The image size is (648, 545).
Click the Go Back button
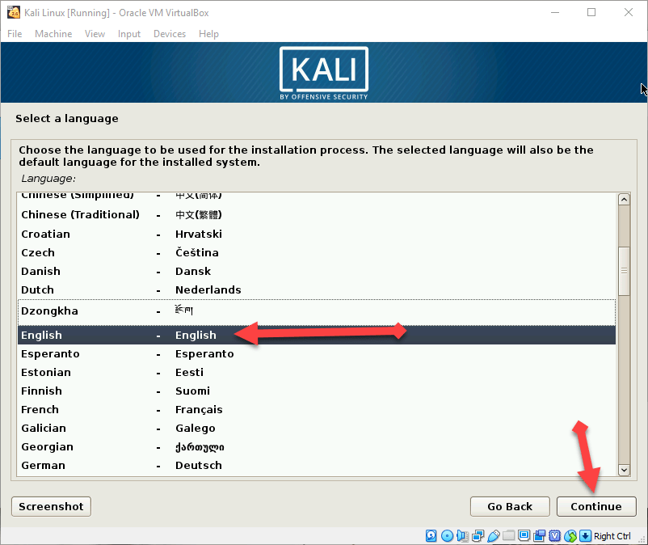(x=510, y=506)
